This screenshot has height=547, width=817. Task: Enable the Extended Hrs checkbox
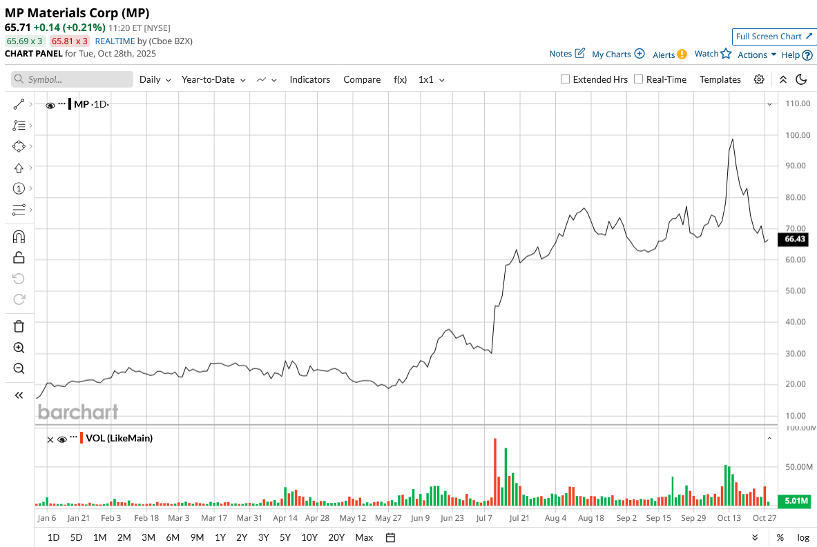click(565, 79)
